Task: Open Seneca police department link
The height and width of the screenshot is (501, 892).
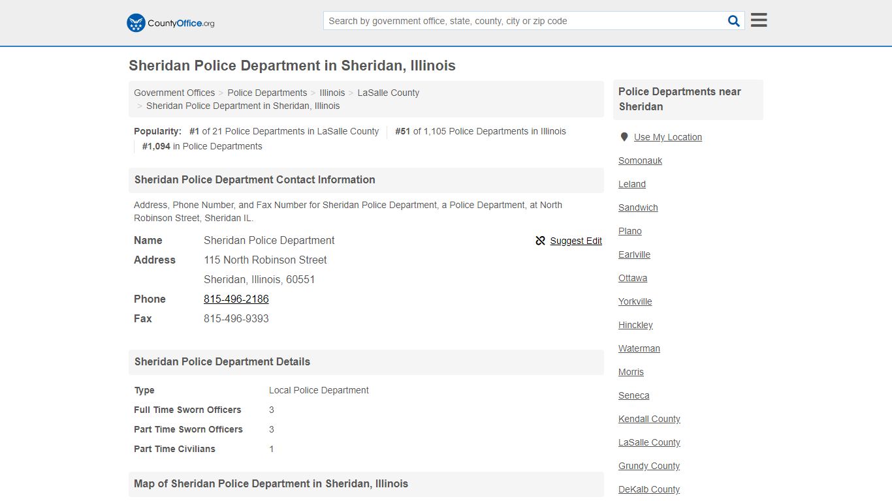Action: (x=634, y=395)
